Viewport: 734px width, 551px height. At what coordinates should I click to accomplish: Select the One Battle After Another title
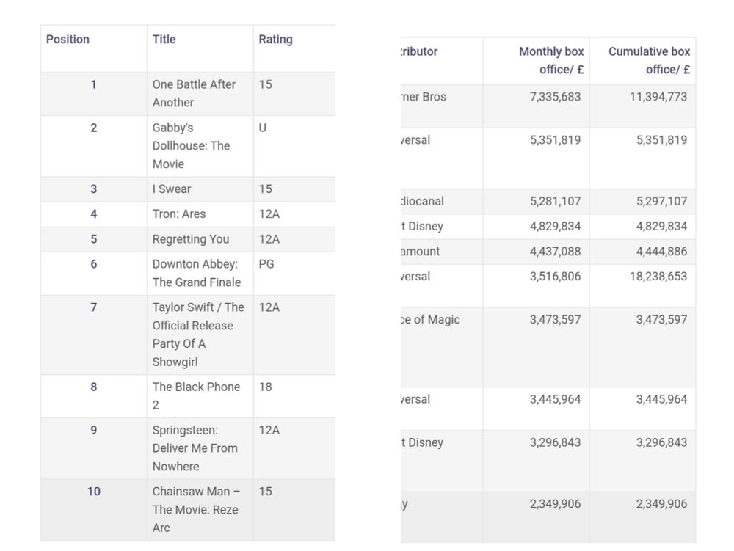[194, 93]
